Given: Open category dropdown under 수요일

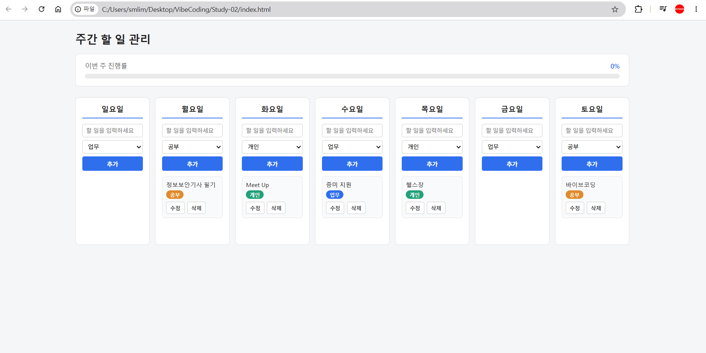Looking at the screenshot, I should pos(352,147).
